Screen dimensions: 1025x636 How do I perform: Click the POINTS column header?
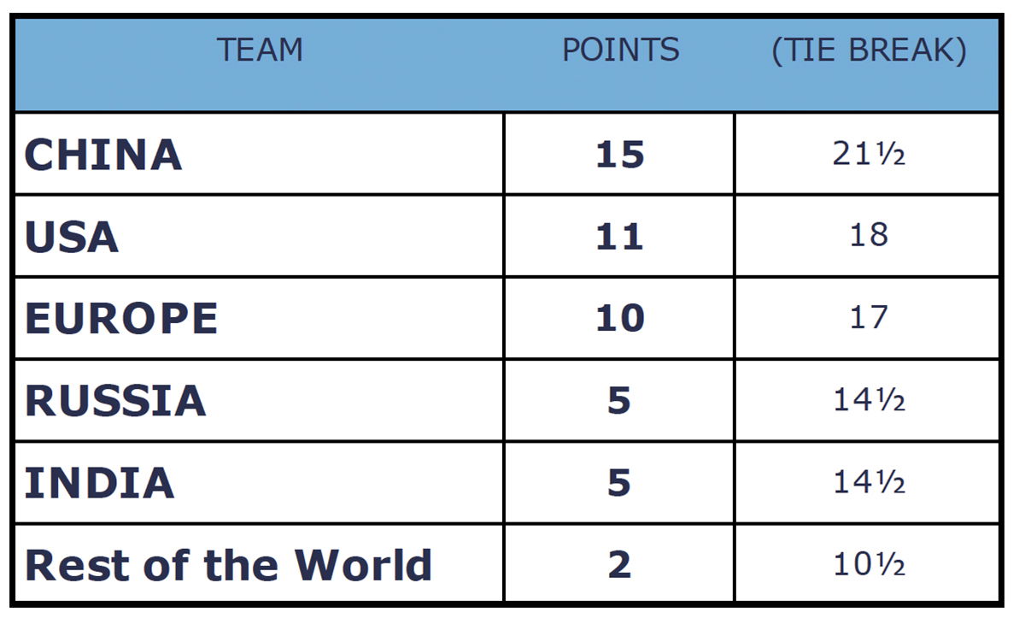(x=620, y=50)
